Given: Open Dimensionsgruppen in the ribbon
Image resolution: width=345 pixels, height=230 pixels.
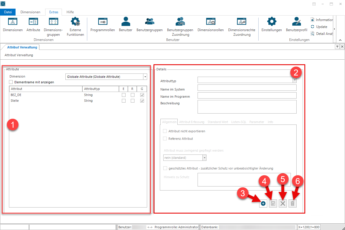Looking at the screenshot, I should click(x=53, y=27).
